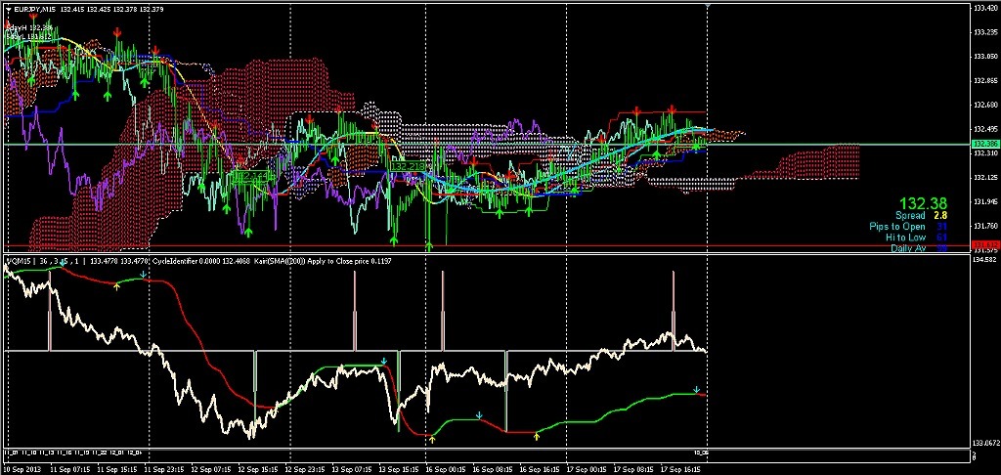
Task: Click the chart shift triangle marker at top
Action: (x=708, y=5)
